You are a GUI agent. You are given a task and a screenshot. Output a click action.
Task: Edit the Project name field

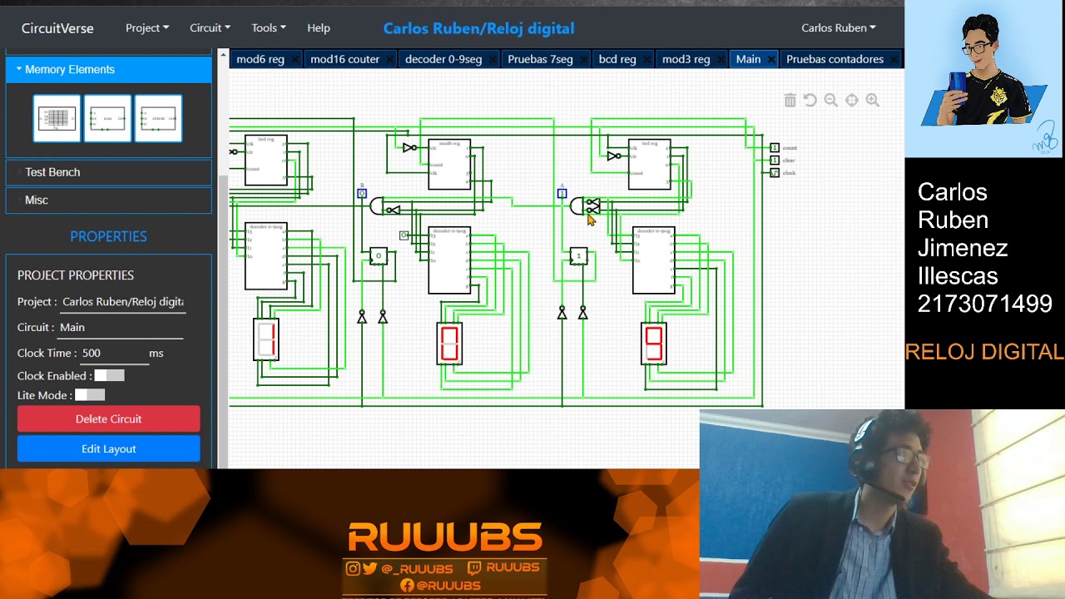click(122, 301)
